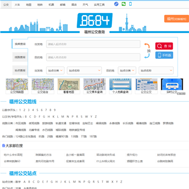The height and width of the screenshot is (189, 189).
Task: Open the 实用工具 tab in top navigation
Action: point(99,5)
